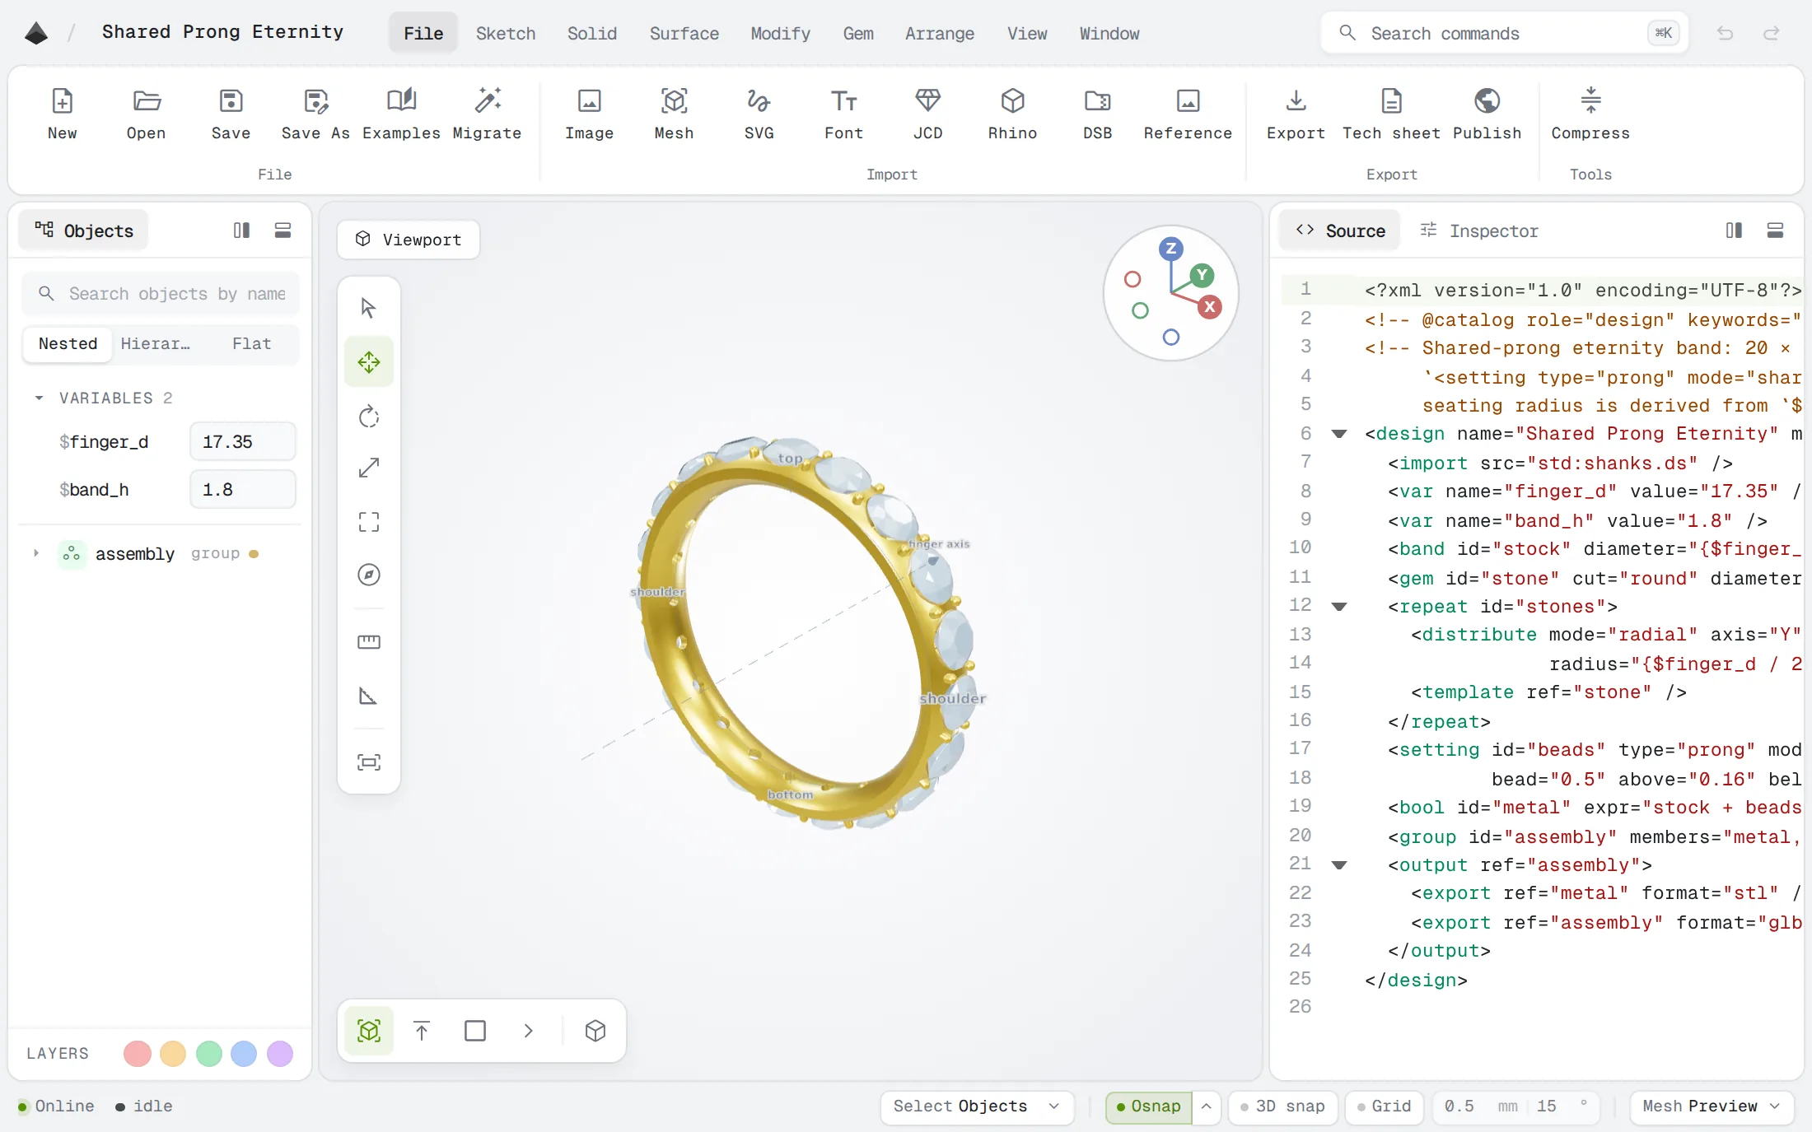
Task: Select the angle measure tool
Action: (x=368, y=696)
